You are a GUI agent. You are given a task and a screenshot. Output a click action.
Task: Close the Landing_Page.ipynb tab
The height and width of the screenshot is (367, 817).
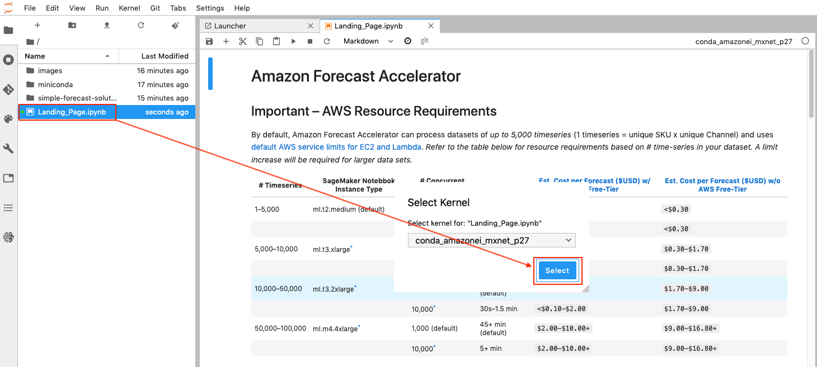pyautogui.click(x=431, y=26)
